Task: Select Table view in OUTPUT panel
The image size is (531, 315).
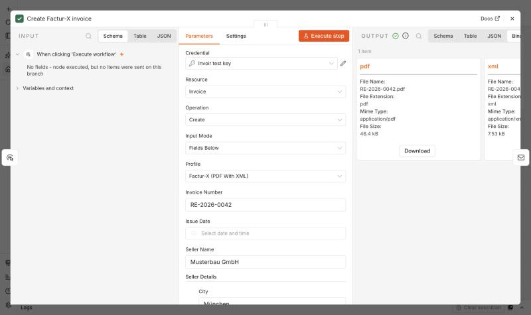Action: coord(470,36)
